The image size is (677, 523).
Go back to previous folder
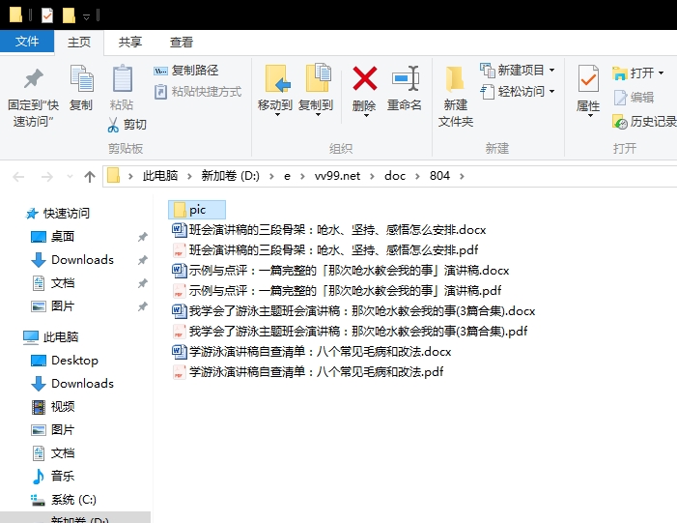click(x=18, y=176)
